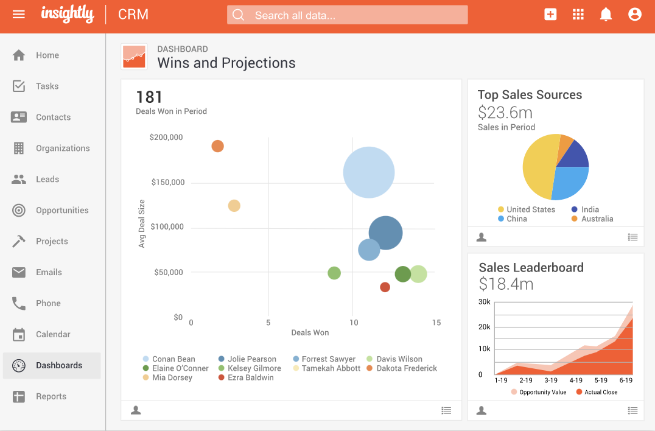Image resolution: width=655 pixels, height=431 pixels.
Task: Toggle the owner icon on Sales Leaderboard
Action: click(x=482, y=410)
